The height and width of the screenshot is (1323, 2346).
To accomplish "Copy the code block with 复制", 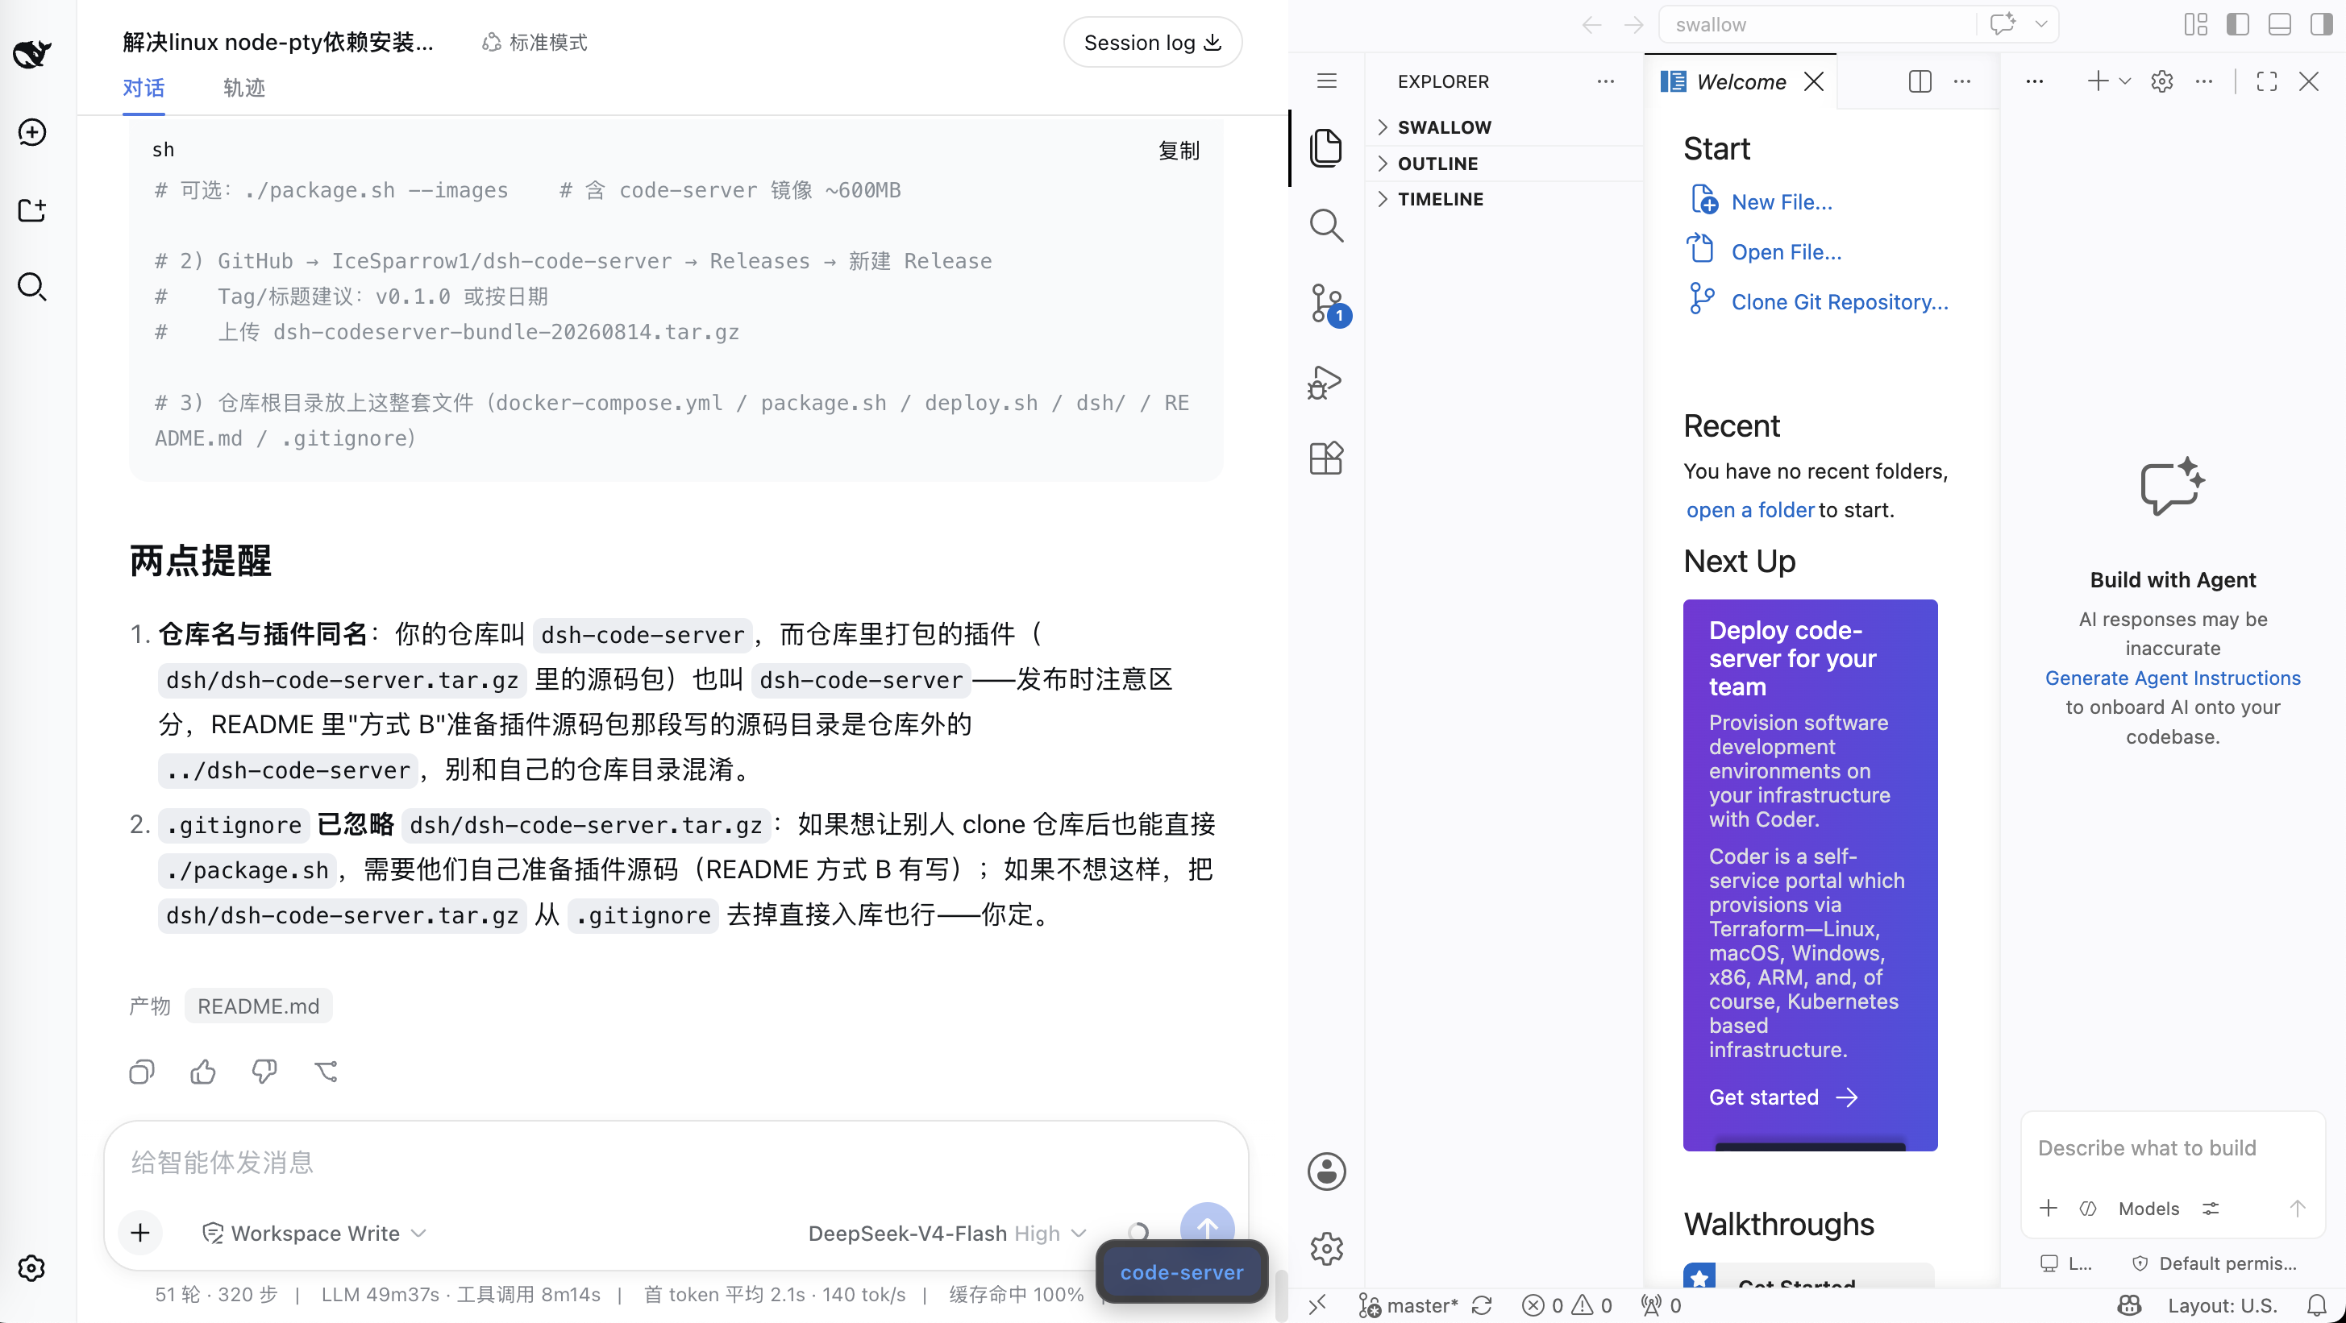I will pyautogui.click(x=1179, y=150).
